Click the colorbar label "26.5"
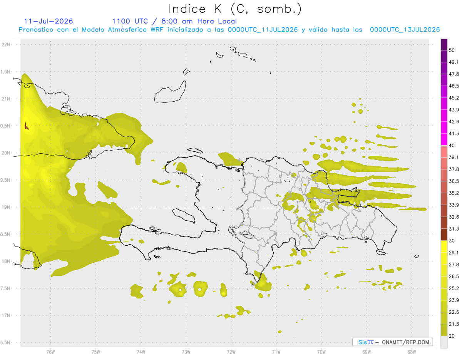The image size is (462, 357). point(454,277)
